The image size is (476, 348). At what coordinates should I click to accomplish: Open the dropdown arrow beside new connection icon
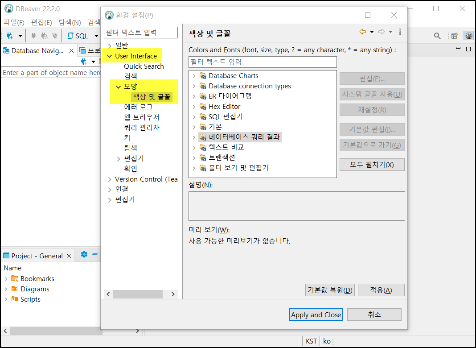(x=20, y=36)
